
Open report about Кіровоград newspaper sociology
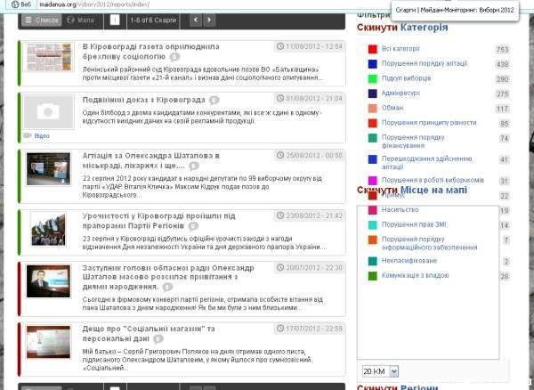pos(151,52)
